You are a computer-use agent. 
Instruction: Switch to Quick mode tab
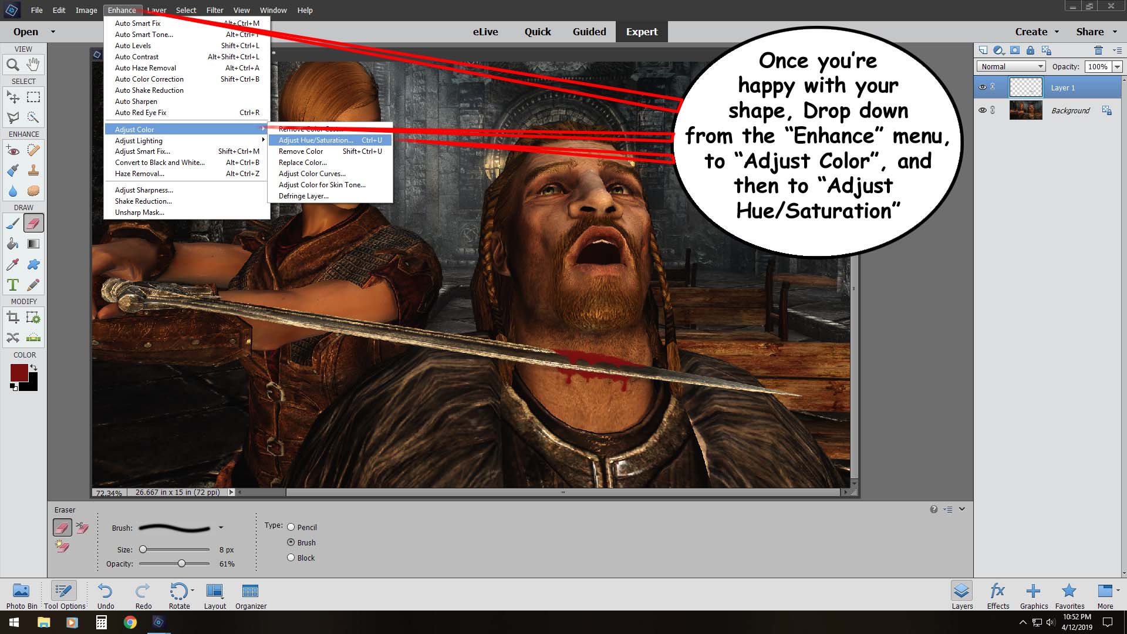(x=538, y=32)
